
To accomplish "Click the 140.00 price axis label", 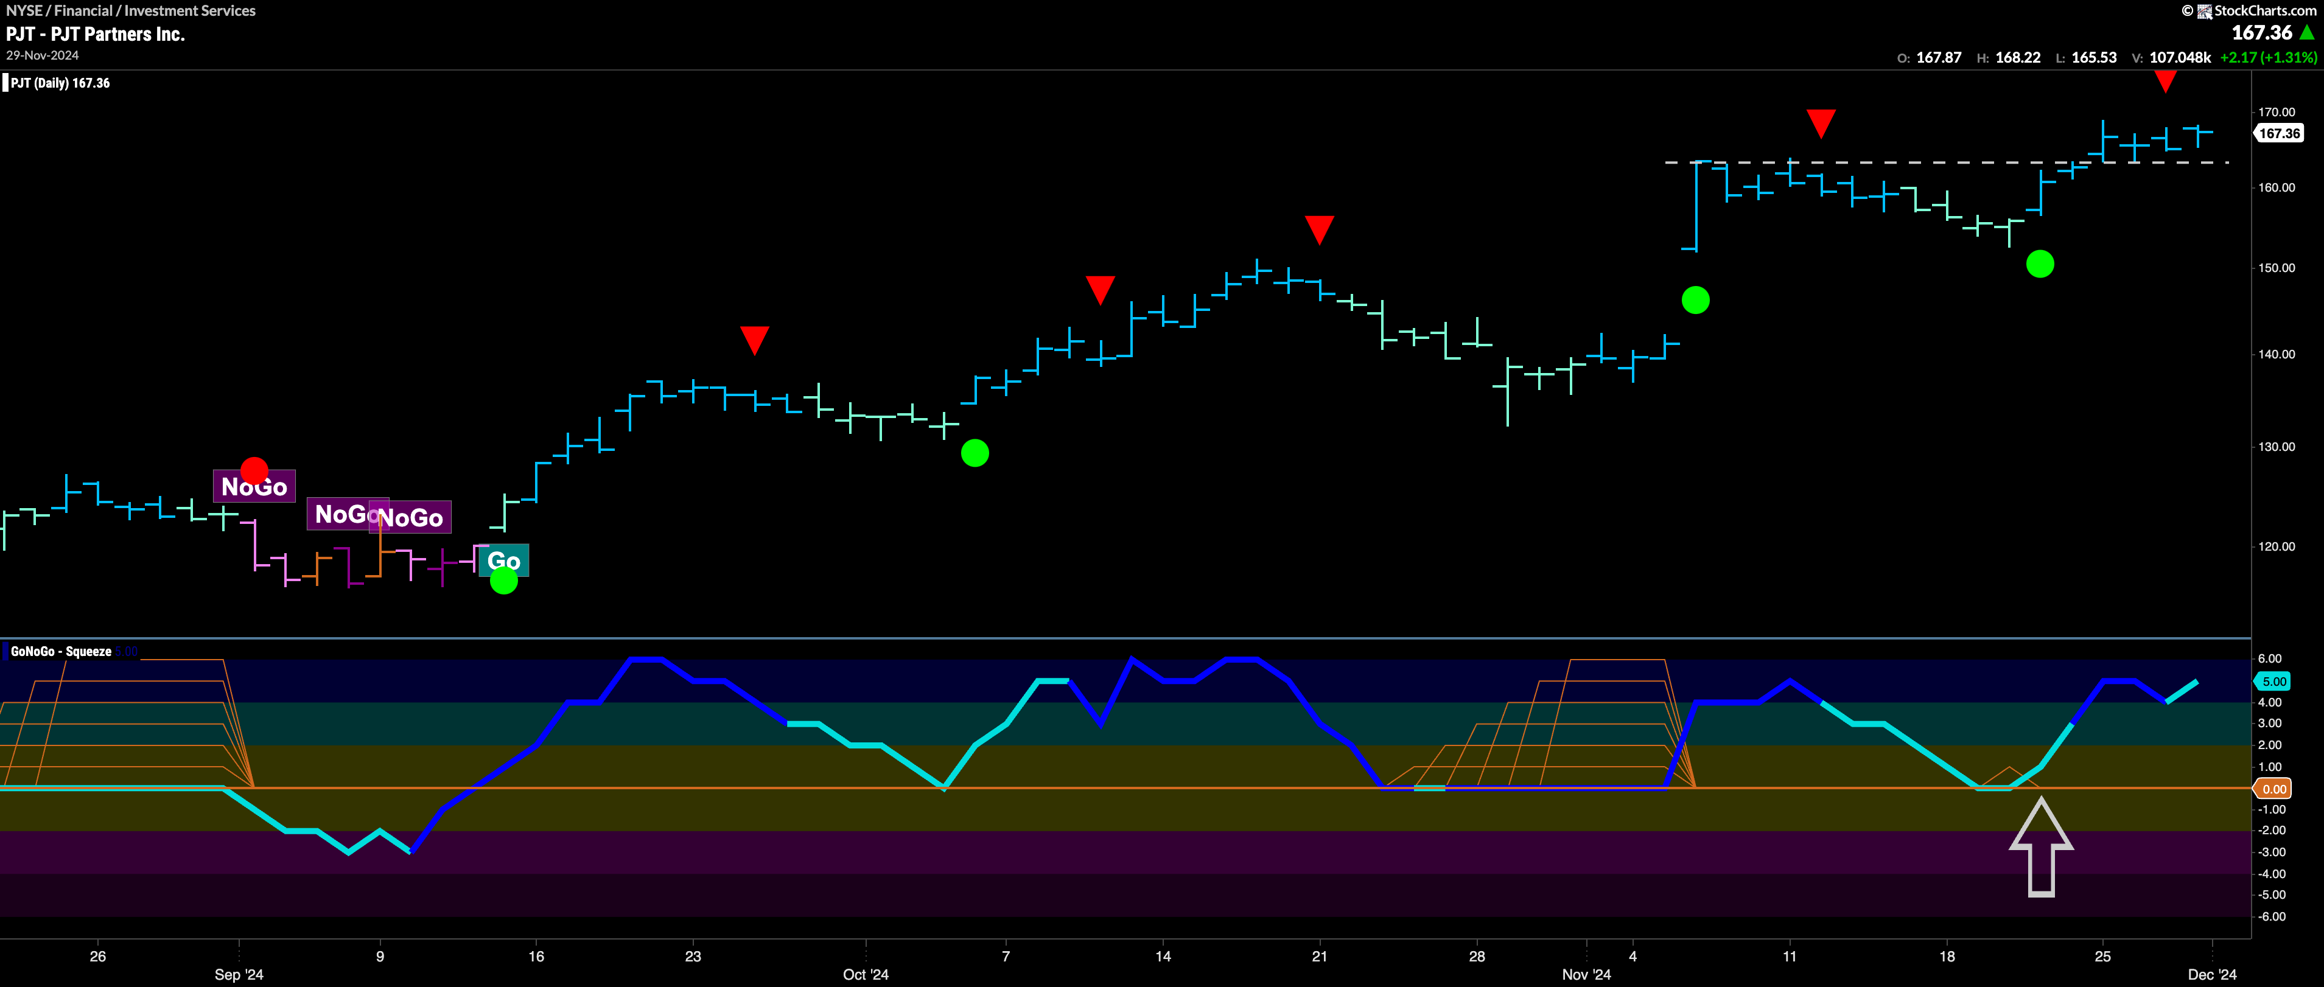I will (2276, 355).
